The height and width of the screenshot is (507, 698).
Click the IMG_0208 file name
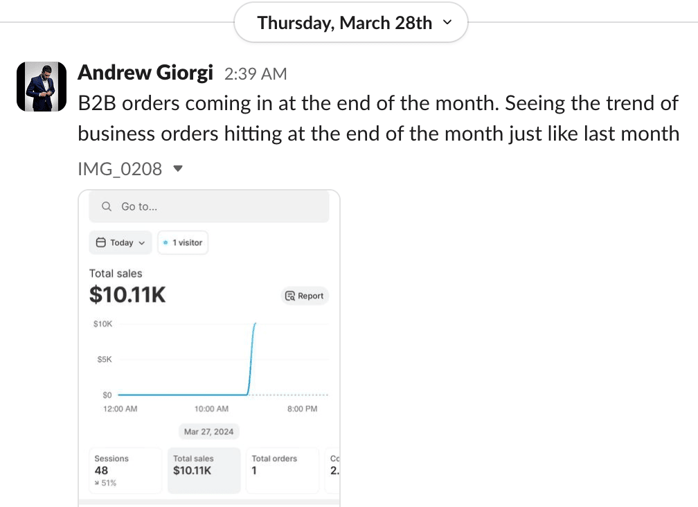point(120,168)
